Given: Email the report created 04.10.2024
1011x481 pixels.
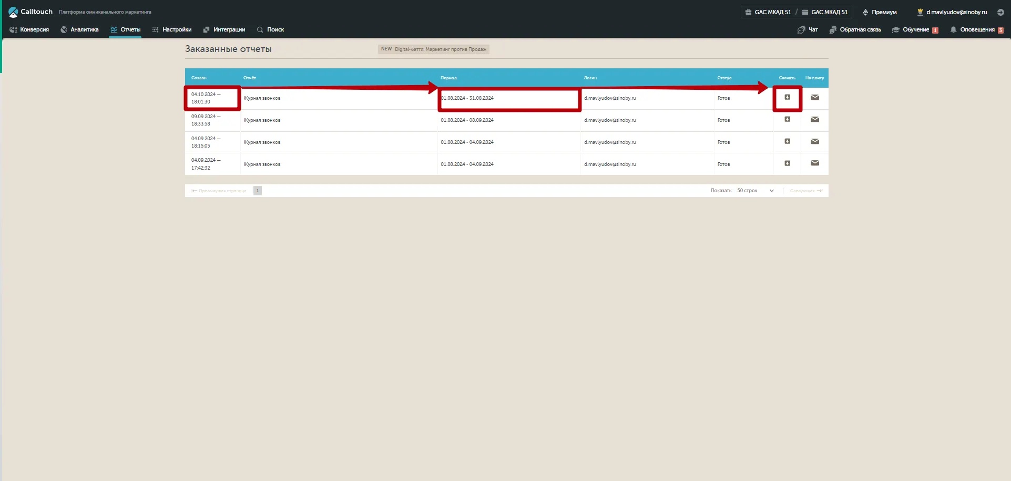Looking at the screenshot, I should [814, 98].
